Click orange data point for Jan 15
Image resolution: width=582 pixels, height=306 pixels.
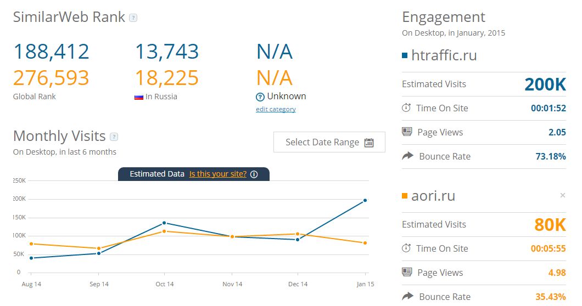[x=365, y=243]
